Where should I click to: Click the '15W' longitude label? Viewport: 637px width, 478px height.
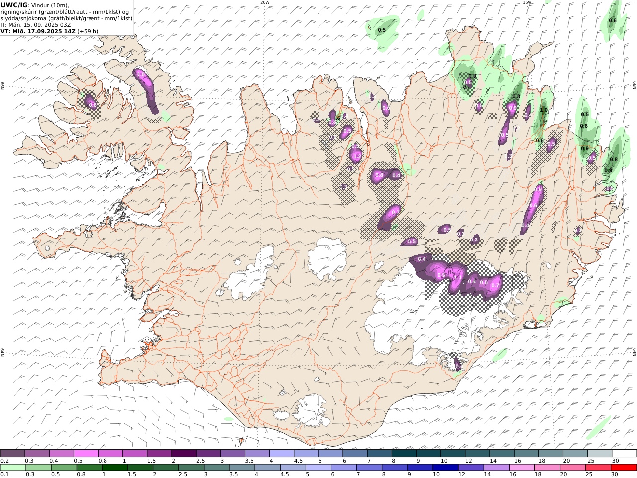[527, 2]
